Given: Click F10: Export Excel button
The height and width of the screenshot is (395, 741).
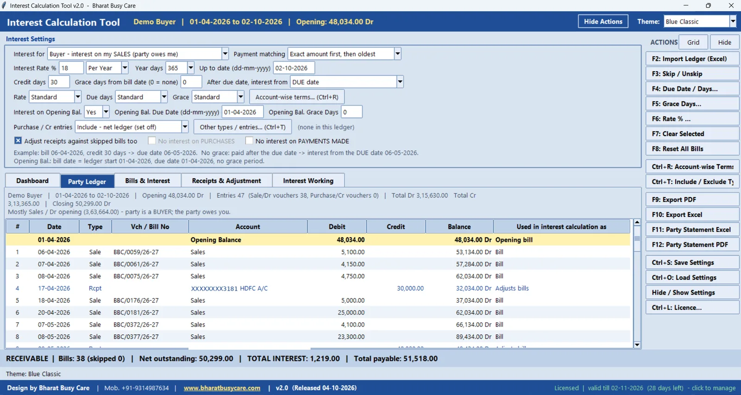Looking at the screenshot, I should pos(692,215).
